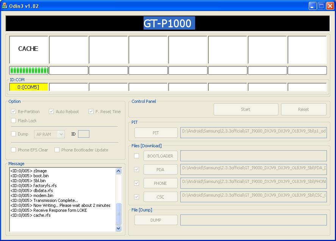The height and width of the screenshot is (241, 336).
Task: Click the PDA browse button
Action: [161, 170]
